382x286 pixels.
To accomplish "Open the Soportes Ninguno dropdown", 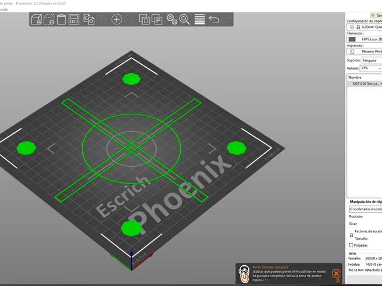I will [372, 60].
